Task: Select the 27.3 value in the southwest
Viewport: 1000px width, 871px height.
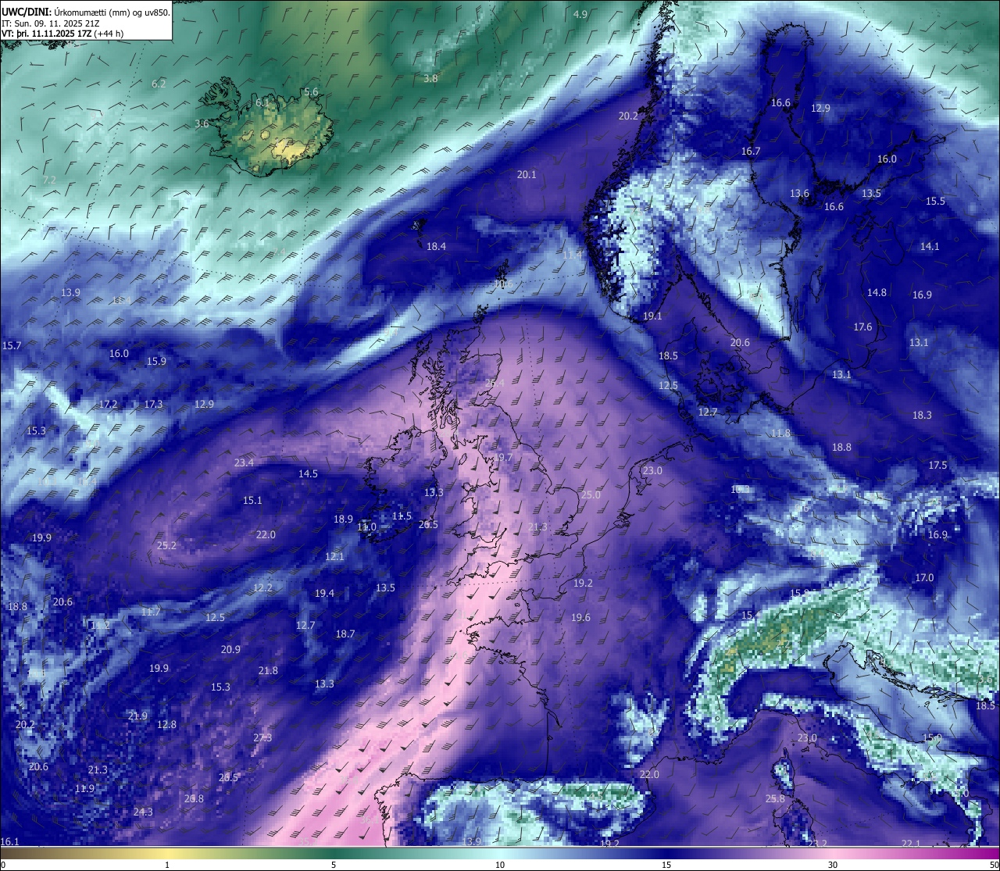Action: coord(262,738)
